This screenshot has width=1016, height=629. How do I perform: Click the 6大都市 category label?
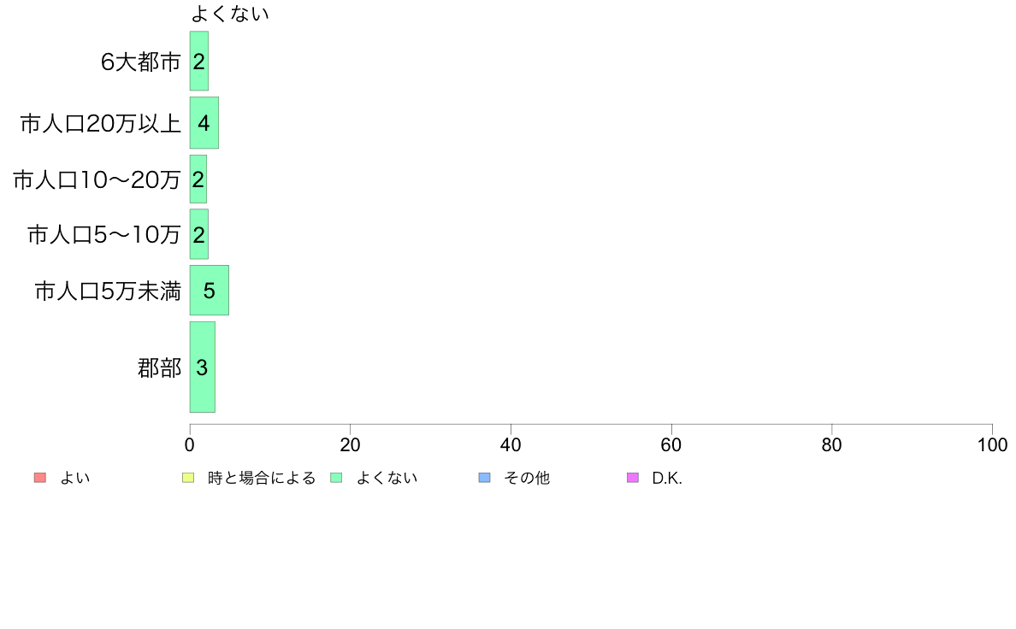(140, 62)
